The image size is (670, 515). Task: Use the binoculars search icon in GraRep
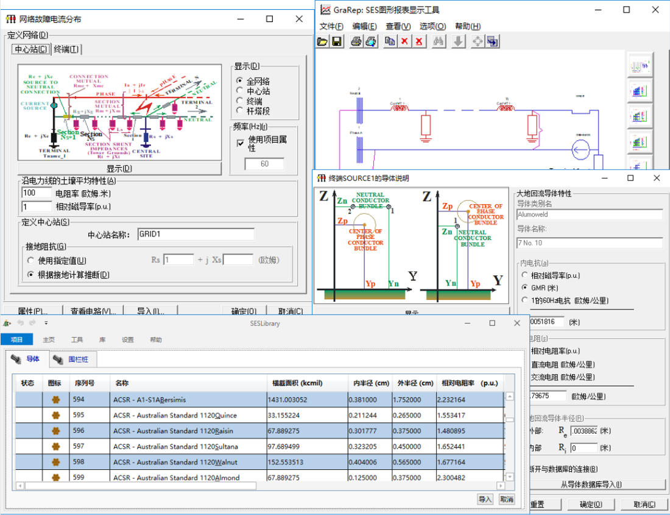[439, 41]
